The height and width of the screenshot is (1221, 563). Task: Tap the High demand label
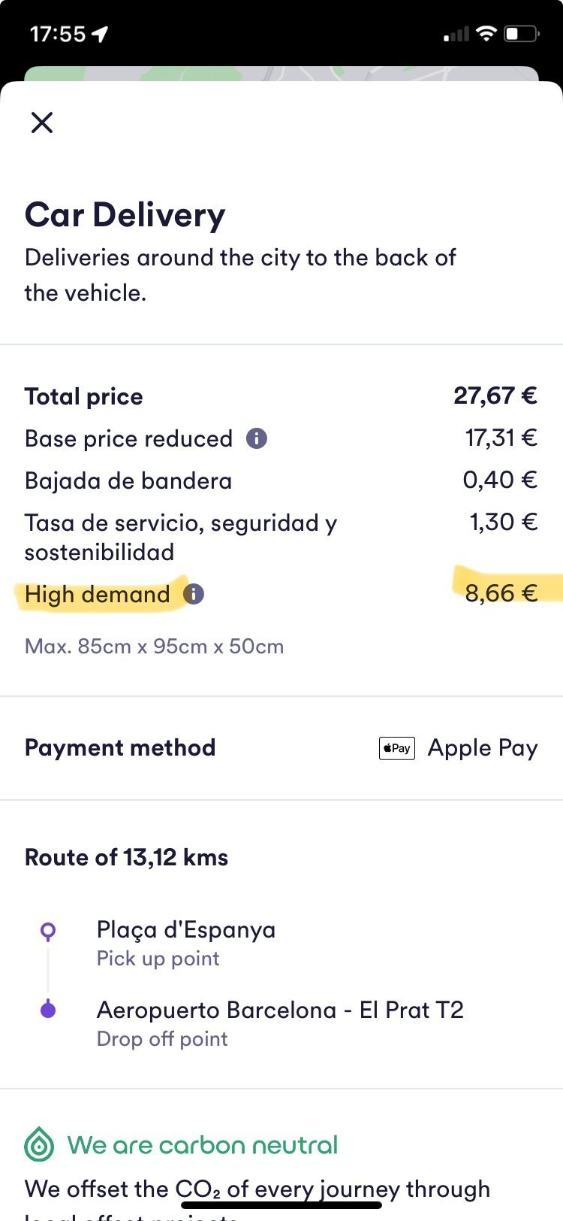98,595
